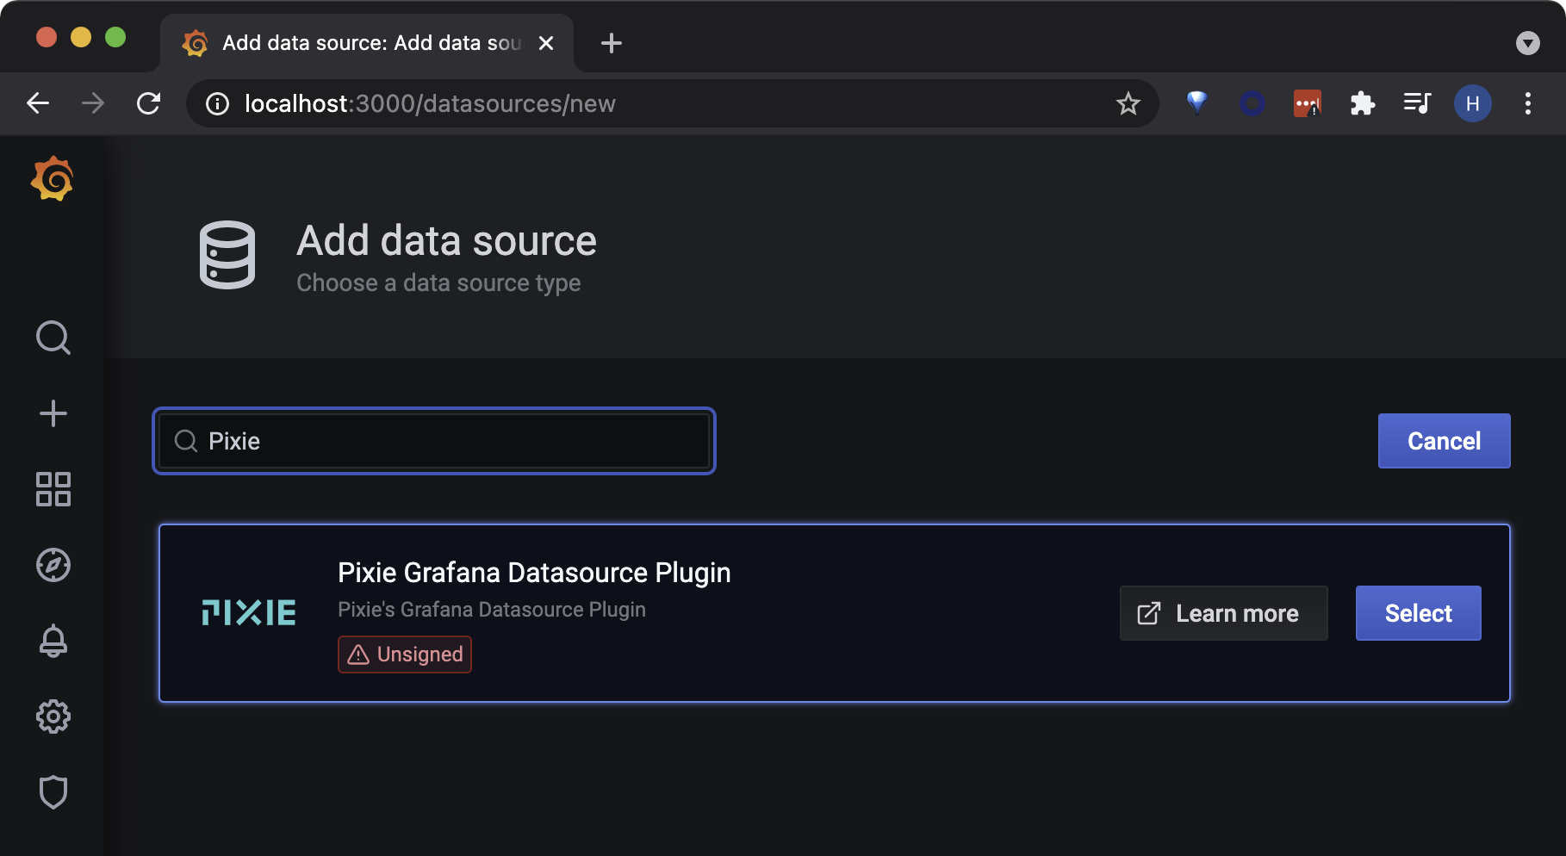Open Learn more link for Pixie plugin
Image resolution: width=1566 pixels, height=856 pixels.
point(1223,613)
